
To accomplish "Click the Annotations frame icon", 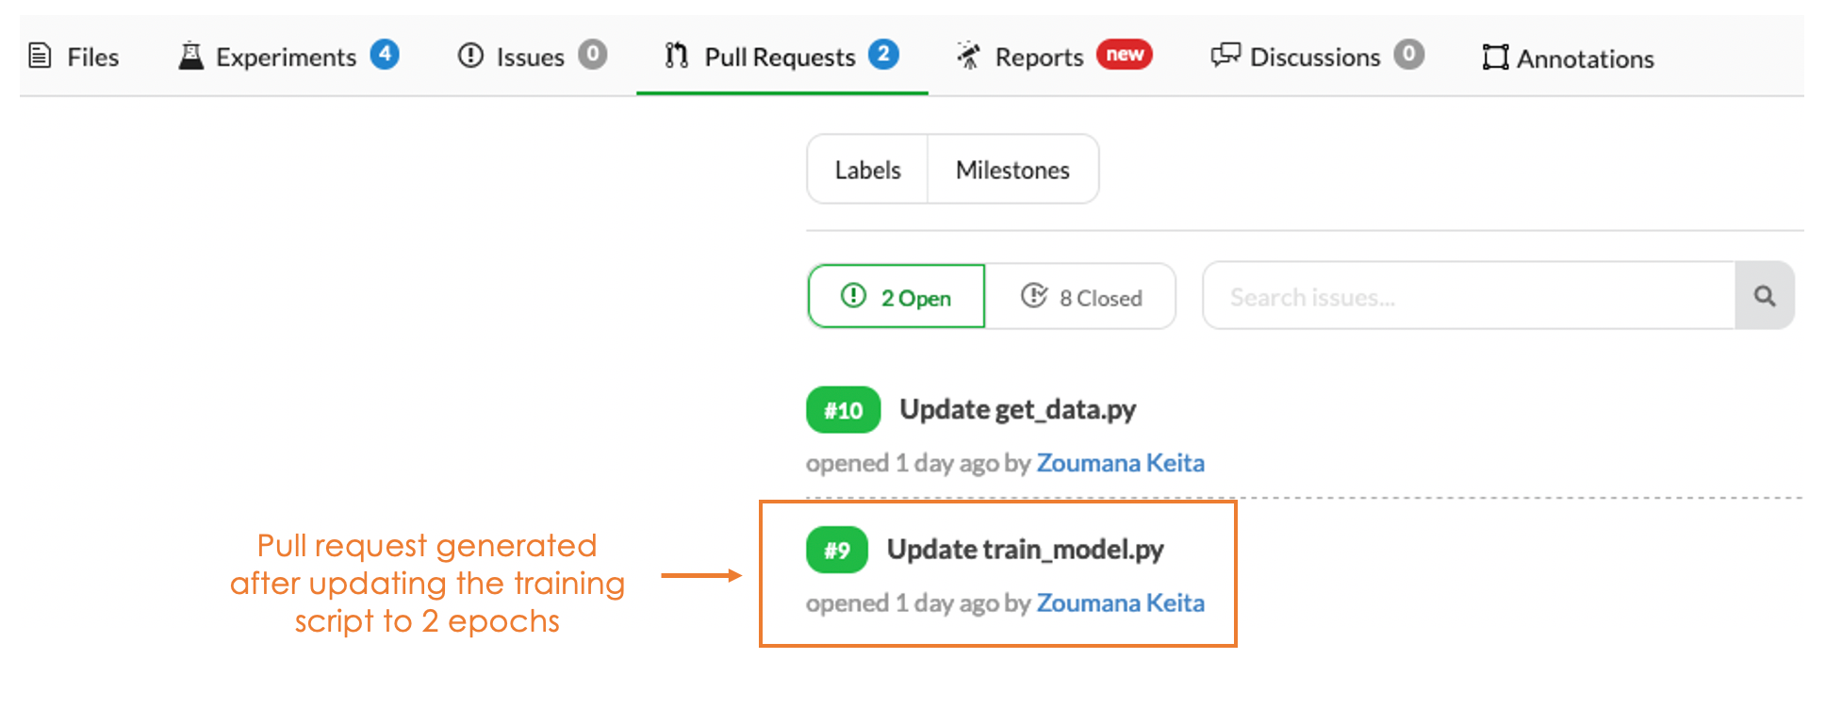I will [x=1495, y=58].
